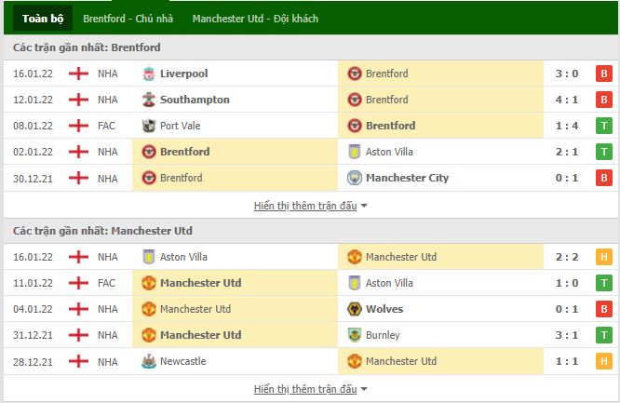Open the Brentford vs Aston Villa 2:1 score
Image resolution: width=620 pixels, height=403 pixels.
(567, 152)
